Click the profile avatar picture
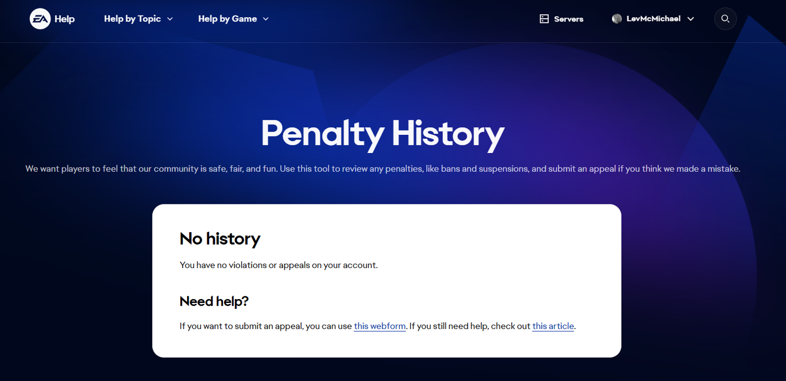The height and width of the screenshot is (381, 786). [x=617, y=19]
